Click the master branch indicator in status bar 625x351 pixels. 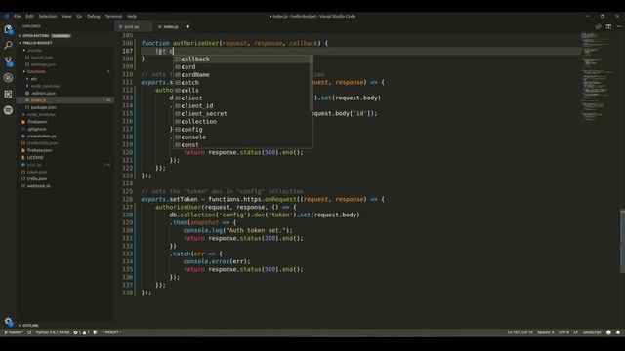coord(13,332)
